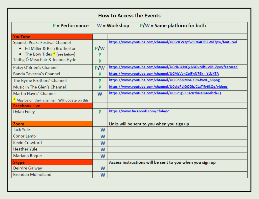
Task: Click the P marker in Banda Taverna's row
Action: [x=100, y=74]
